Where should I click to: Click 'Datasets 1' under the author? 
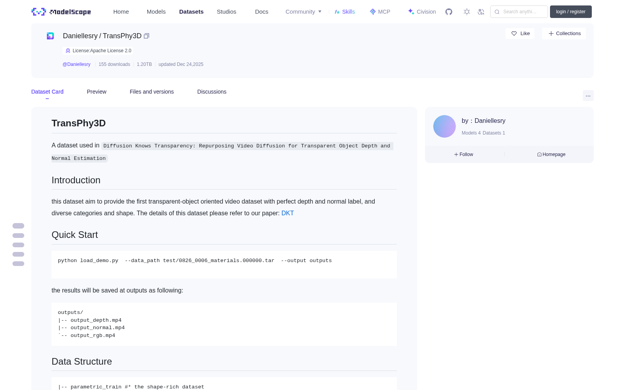(x=494, y=133)
